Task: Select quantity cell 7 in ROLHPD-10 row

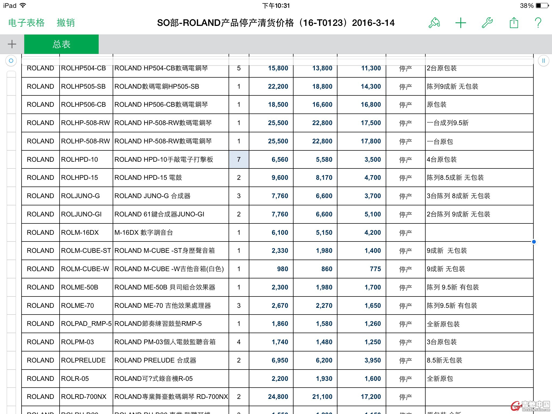Action: pyautogui.click(x=239, y=160)
